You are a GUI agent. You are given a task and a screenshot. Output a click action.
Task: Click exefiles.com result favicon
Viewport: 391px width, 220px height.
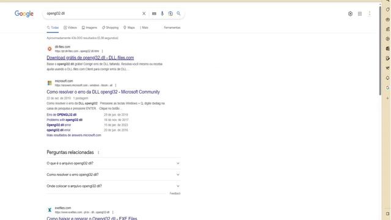(x=49, y=210)
